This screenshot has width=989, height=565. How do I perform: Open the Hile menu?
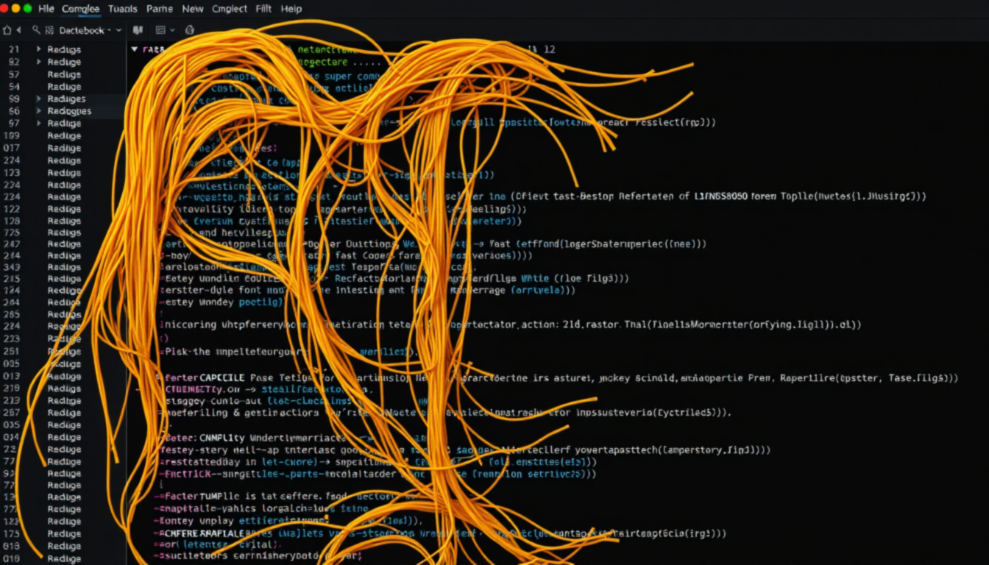click(46, 9)
